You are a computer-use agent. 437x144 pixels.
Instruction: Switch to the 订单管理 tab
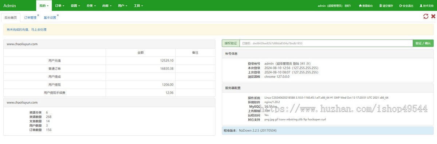click(30, 17)
